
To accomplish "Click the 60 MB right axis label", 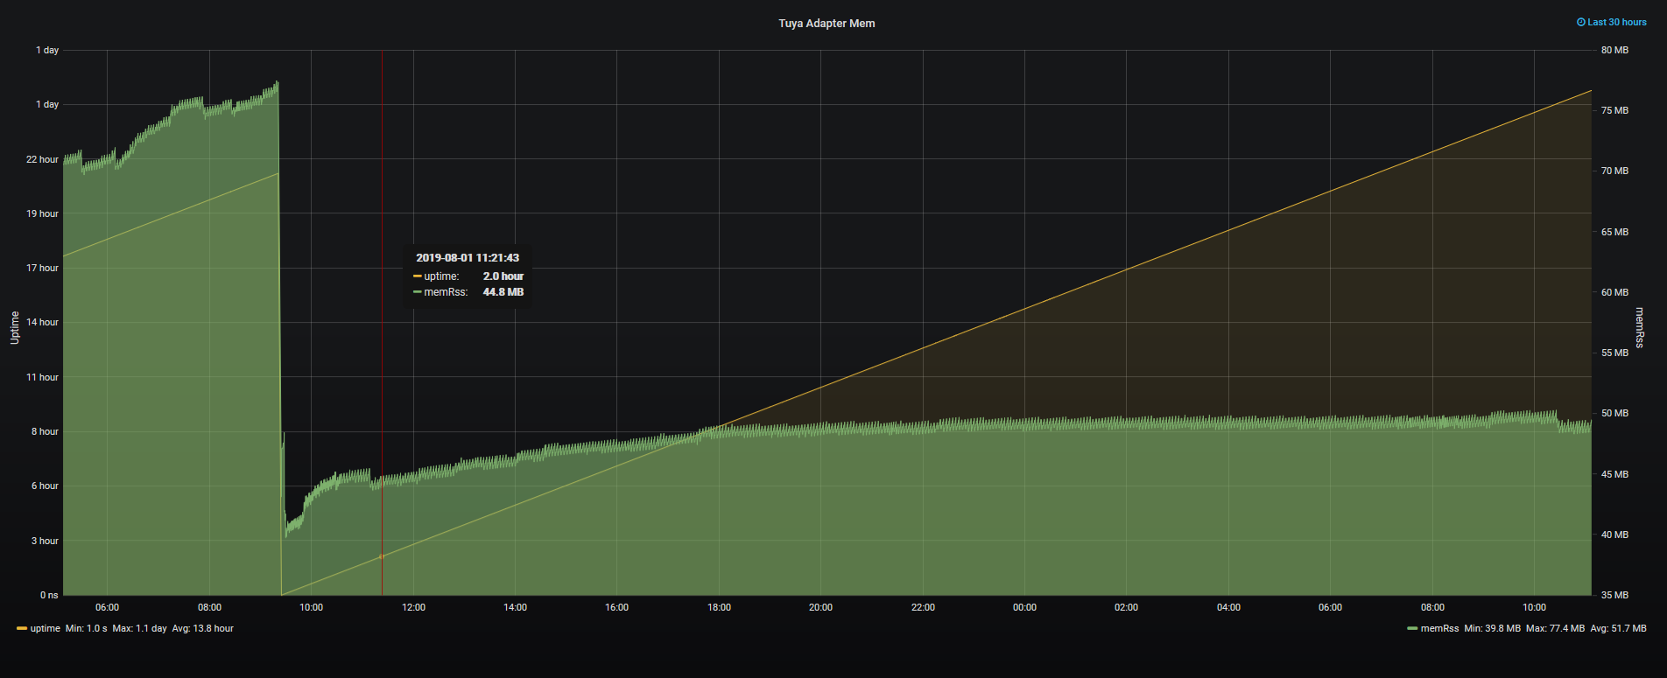I will tap(1614, 292).
